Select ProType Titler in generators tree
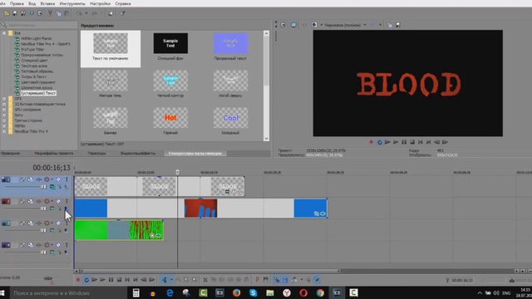The image size is (532, 299). (x=32, y=49)
